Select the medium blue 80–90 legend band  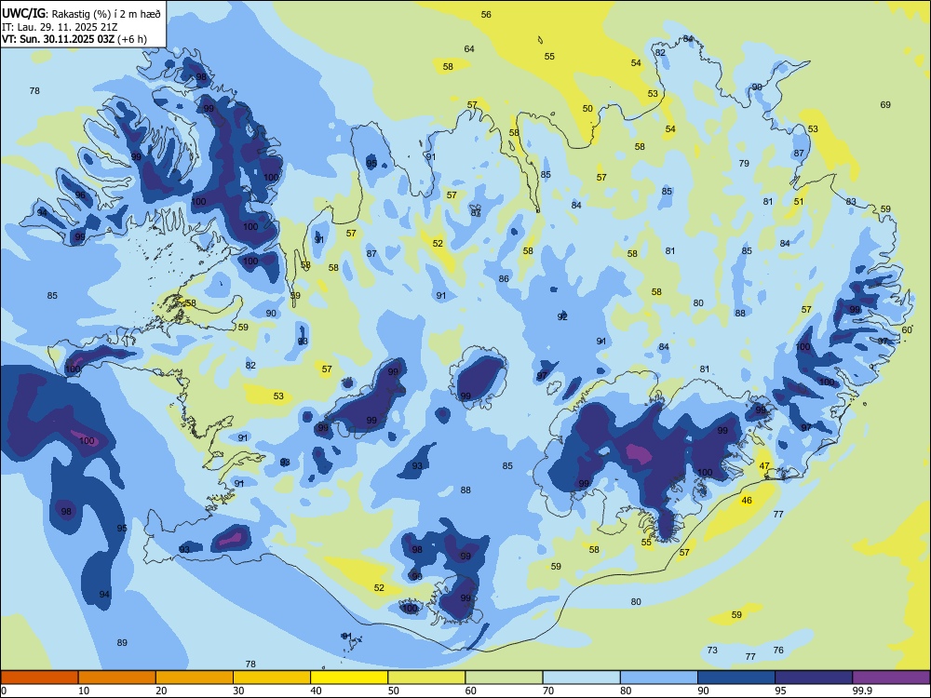coord(659,678)
